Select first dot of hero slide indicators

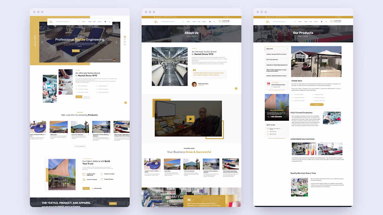125,37
